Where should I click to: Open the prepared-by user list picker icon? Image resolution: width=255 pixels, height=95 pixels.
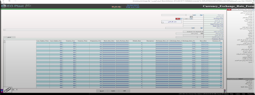pos(202,28)
